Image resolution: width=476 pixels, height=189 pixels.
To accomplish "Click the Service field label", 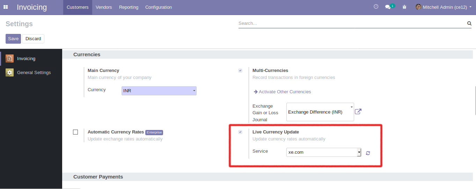I will (260, 151).
